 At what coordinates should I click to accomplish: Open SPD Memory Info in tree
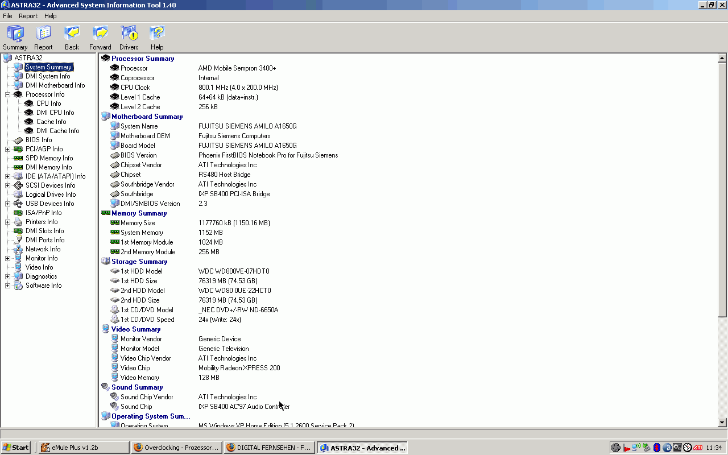[49, 158]
